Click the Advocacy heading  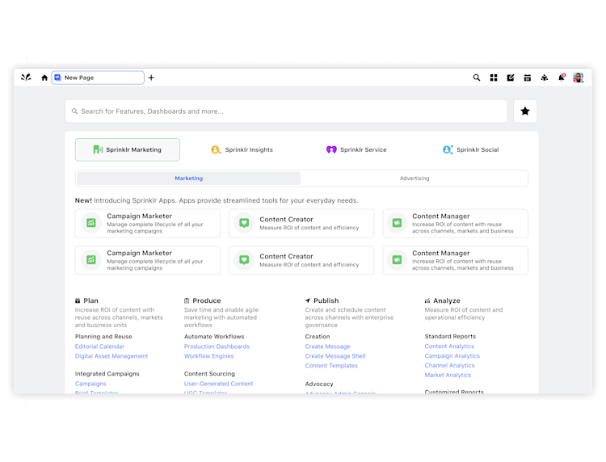pyautogui.click(x=319, y=384)
